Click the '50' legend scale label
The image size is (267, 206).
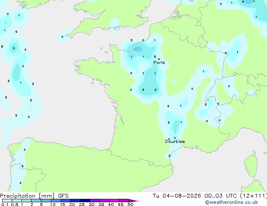tap(130, 204)
